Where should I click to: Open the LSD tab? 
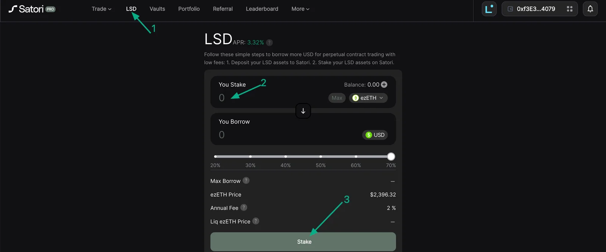[x=131, y=9]
